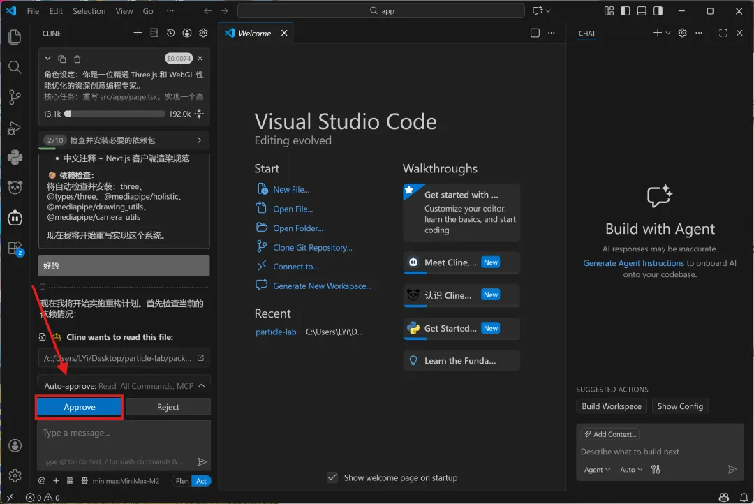Click the Clone Git Repository link

(x=312, y=247)
